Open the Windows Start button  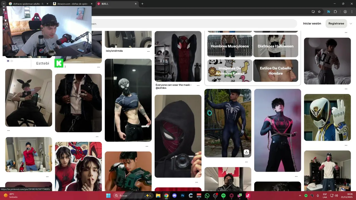point(108,196)
